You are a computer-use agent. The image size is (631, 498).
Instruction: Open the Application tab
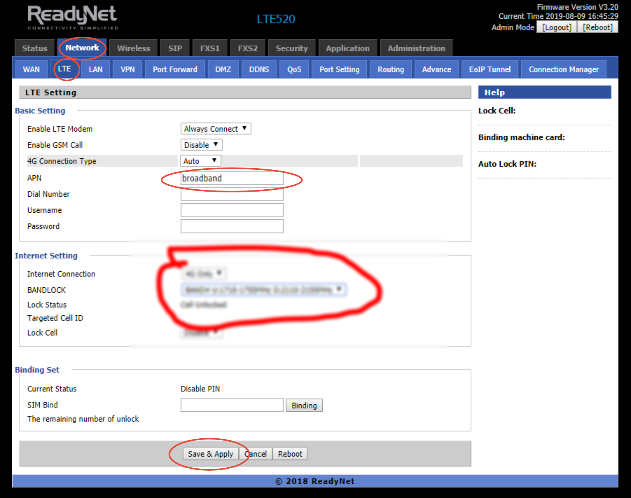pyautogui.click(x=348, y=48)
